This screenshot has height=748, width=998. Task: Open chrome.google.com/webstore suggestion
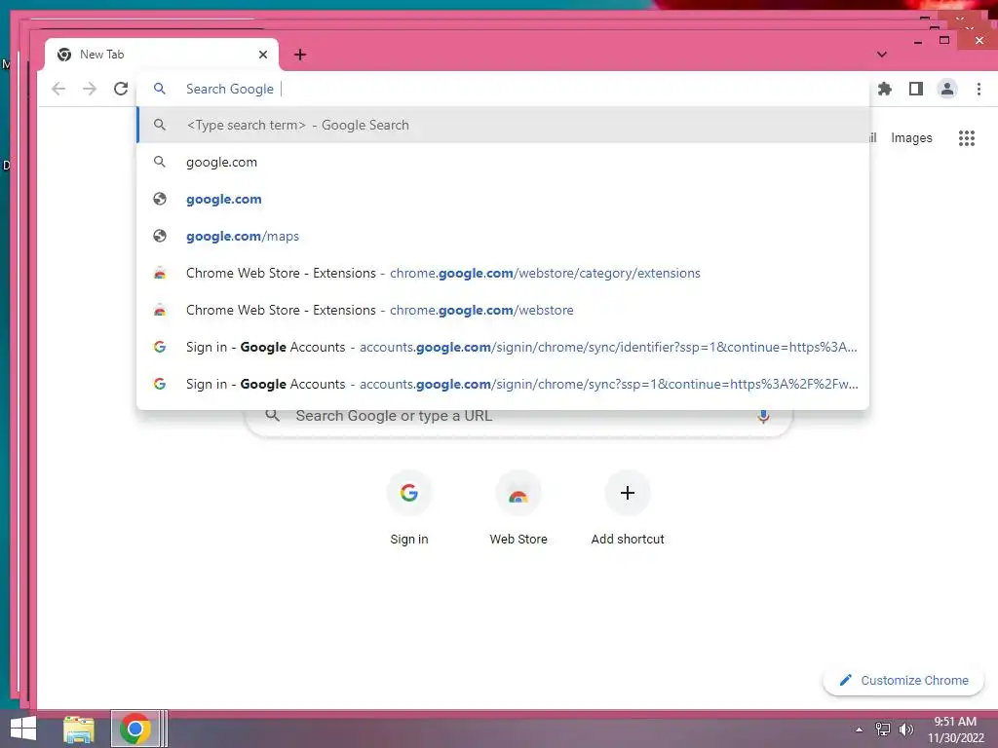click(503, 311)
